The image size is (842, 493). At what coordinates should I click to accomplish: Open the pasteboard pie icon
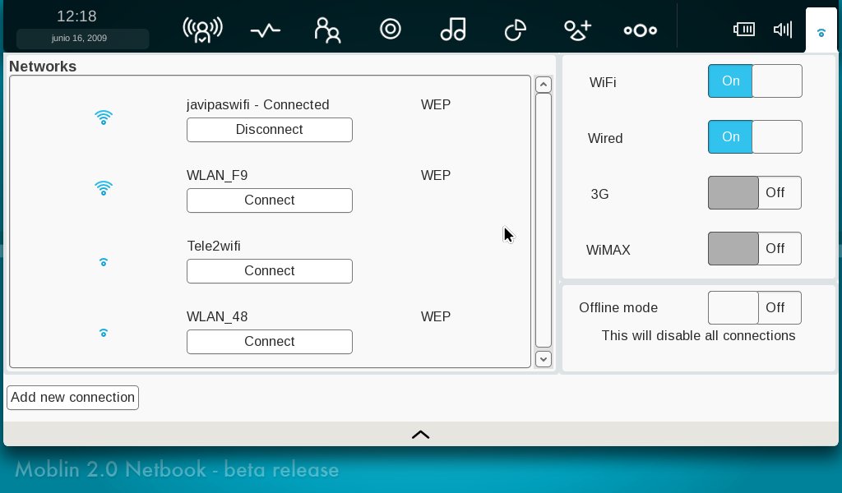tap(515, 30)
